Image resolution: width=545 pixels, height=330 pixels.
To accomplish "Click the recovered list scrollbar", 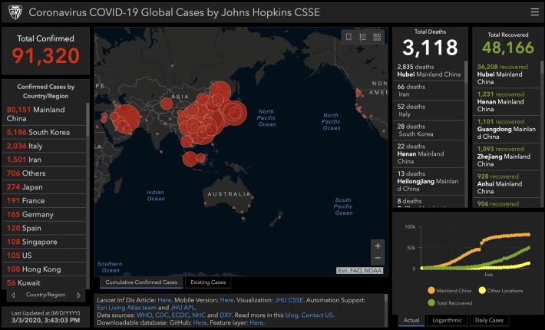I will (x=541, y=134).
